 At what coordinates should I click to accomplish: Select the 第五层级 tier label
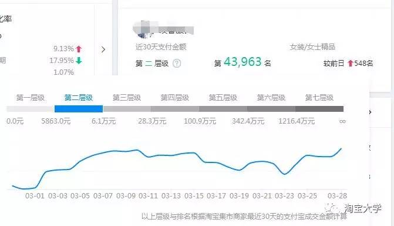pos(223,98)
